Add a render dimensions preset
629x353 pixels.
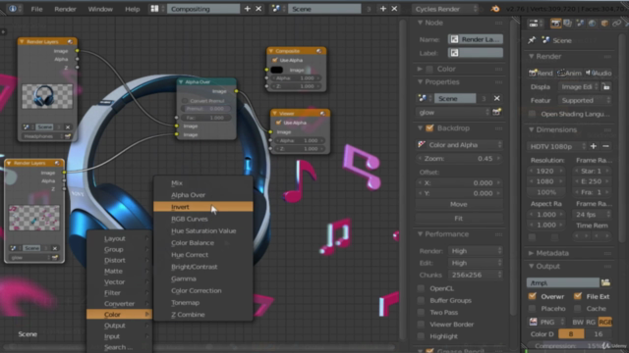594,146
